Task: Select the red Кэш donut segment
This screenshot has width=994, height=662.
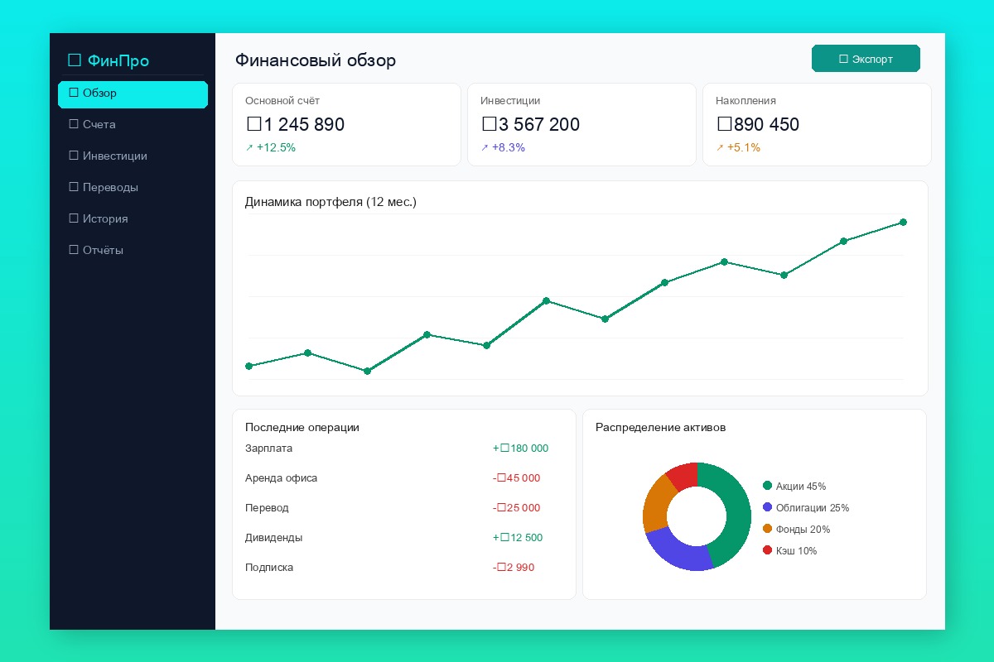Action: (x=684, y=475)
